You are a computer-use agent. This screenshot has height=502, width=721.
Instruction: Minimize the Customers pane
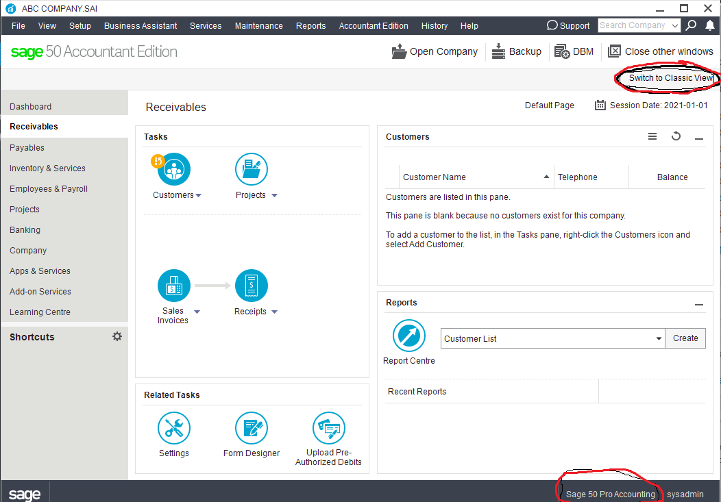pos(699,138)
